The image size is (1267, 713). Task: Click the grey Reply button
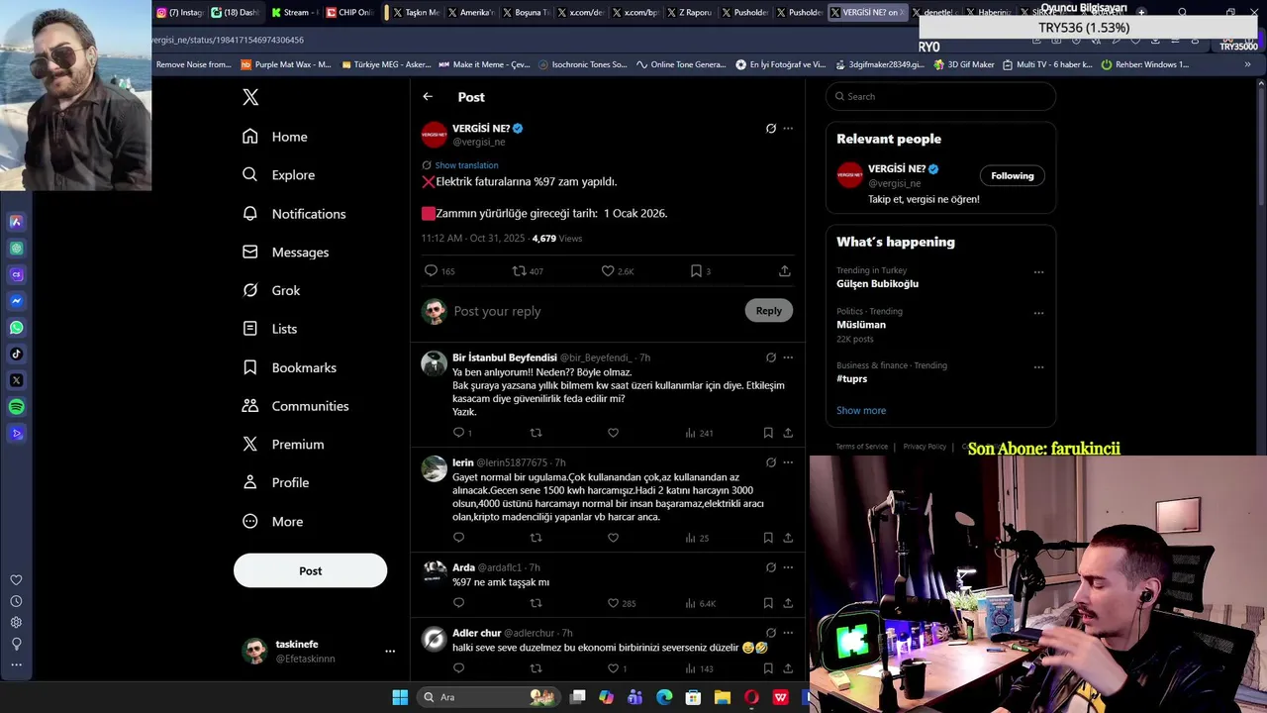click(768, 311)
